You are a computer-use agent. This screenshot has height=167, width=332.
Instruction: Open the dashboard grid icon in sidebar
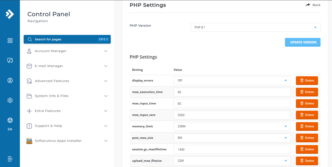click(x=10, y=41)
